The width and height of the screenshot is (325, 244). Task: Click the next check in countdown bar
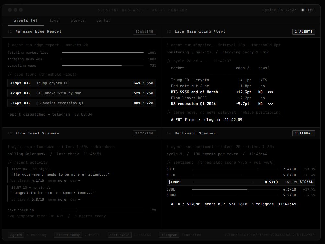tap(103, 210)
